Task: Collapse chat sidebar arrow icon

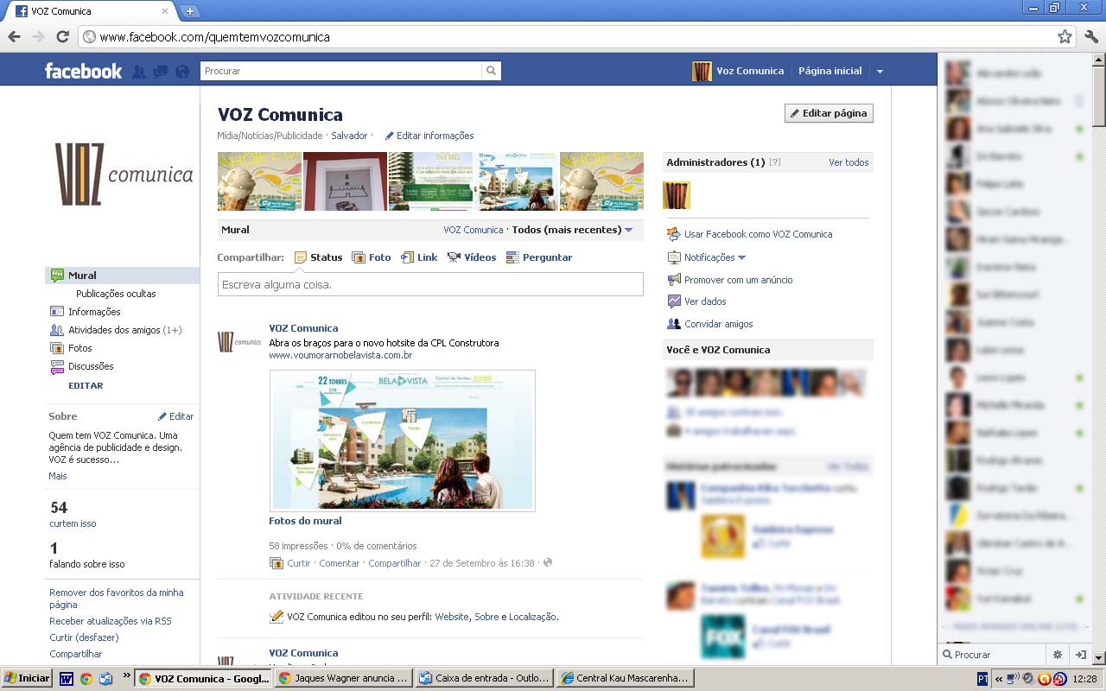Action: [x=1080, y=655]
